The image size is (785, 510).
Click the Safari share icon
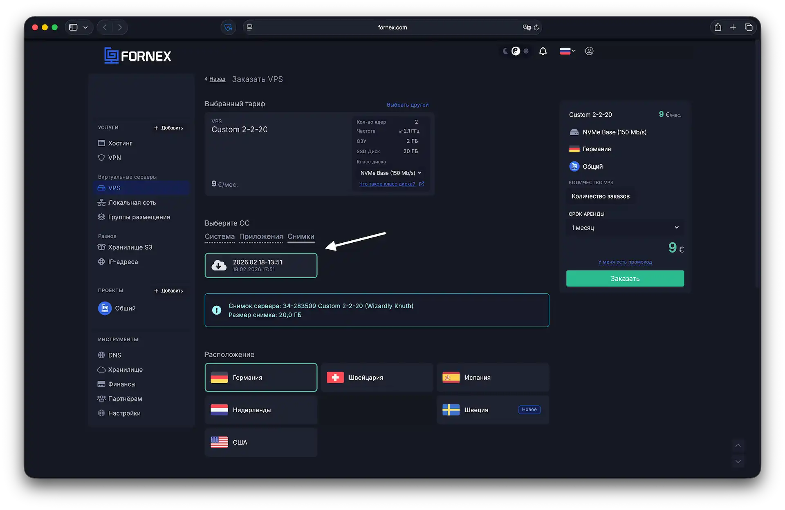click(x=718, y=27)
